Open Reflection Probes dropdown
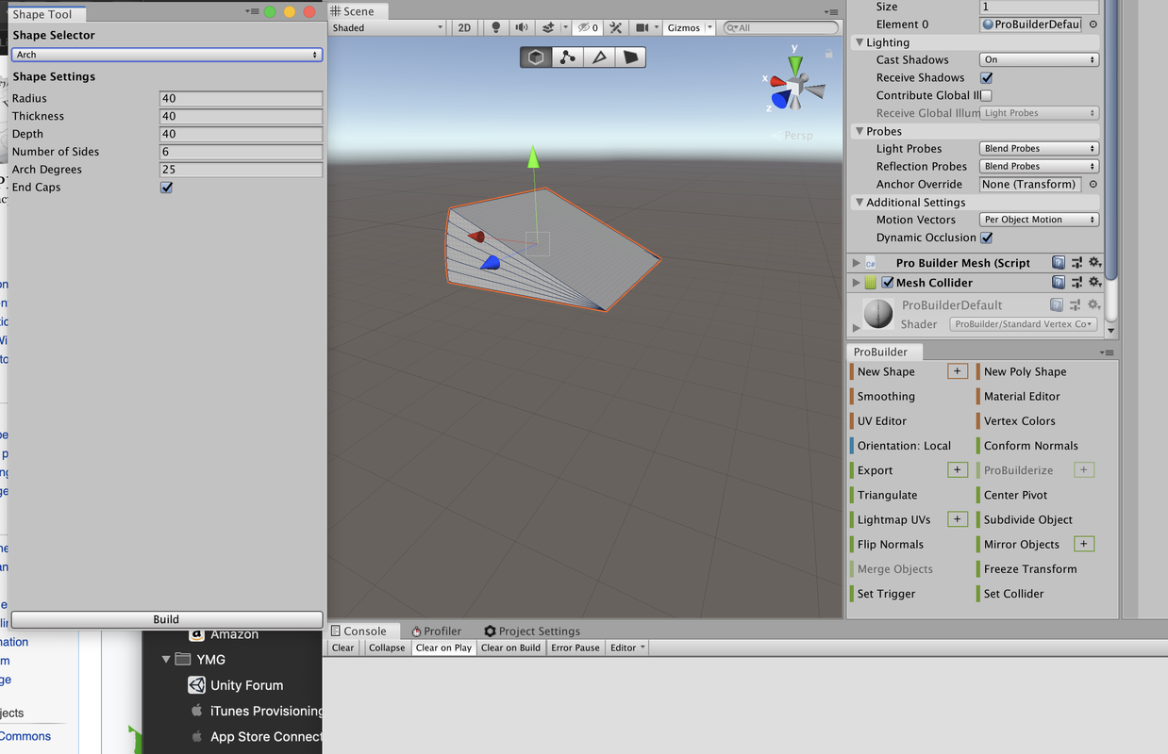The width and height of the screenshot is (1168, 754). (1040, 166)
